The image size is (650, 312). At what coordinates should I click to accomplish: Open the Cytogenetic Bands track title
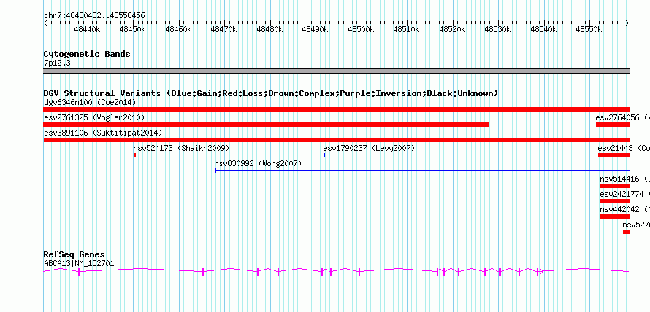(x=87, y=54)
